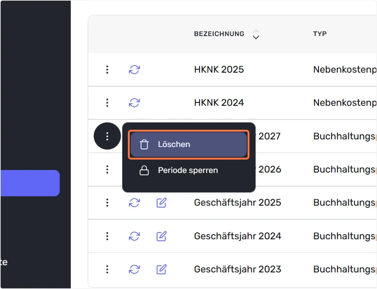
Task: Click the type cell in the HKNK 2024 row
Action: click(345, 103)
